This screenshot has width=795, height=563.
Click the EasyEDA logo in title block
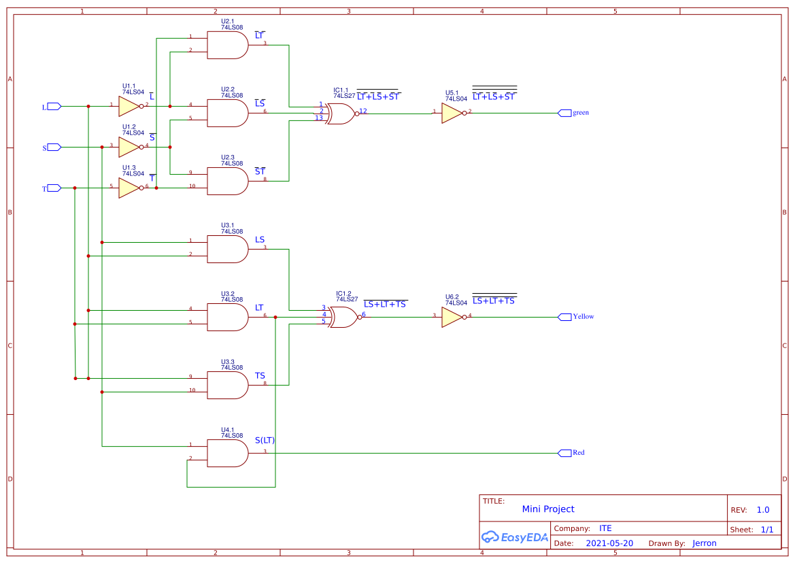tap(515, 537)
